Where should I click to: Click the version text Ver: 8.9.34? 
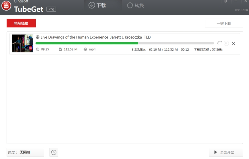pyautogui.click(x=241, y=10)
